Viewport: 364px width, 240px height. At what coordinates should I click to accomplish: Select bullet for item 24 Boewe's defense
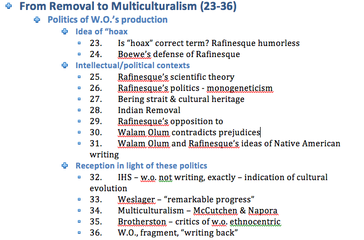tap(79, 54)
